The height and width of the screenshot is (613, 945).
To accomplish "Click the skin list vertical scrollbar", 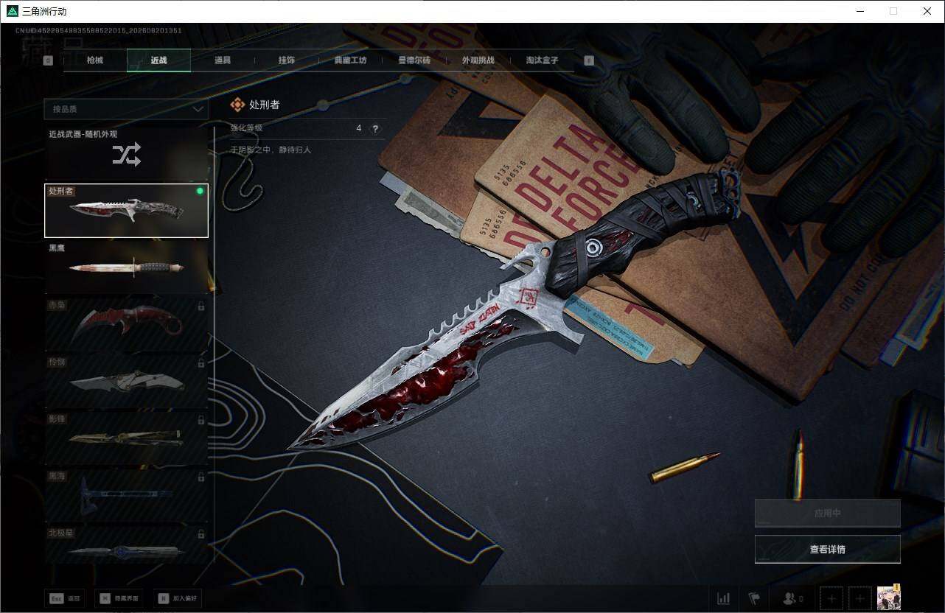I will click(215, 345).
